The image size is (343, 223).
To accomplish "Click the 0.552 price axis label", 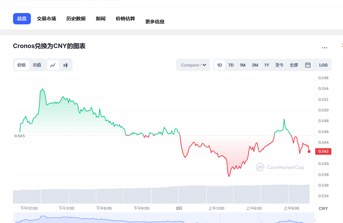I will click(323, 99).
